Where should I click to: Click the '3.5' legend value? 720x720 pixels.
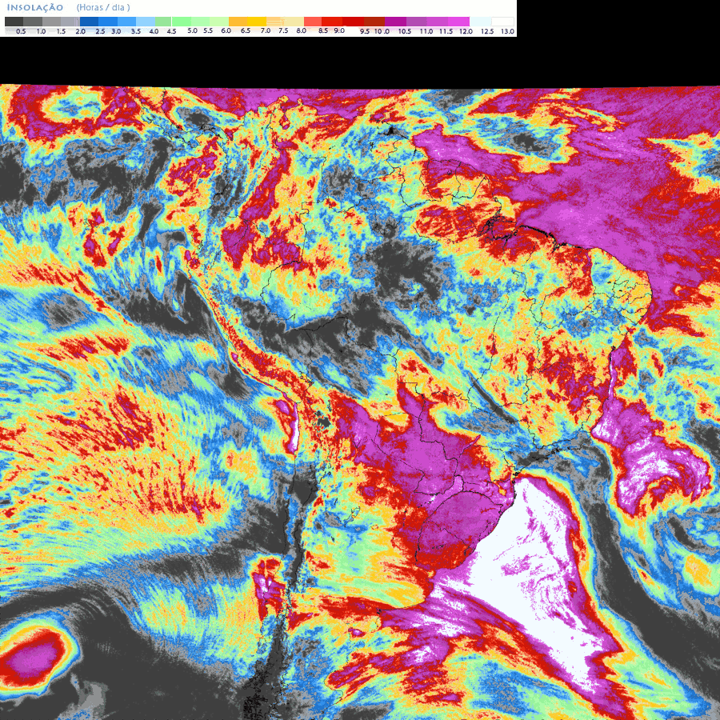[x=136, y=31]
